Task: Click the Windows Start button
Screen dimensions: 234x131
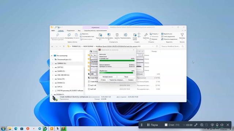Action: click(3, 128)
